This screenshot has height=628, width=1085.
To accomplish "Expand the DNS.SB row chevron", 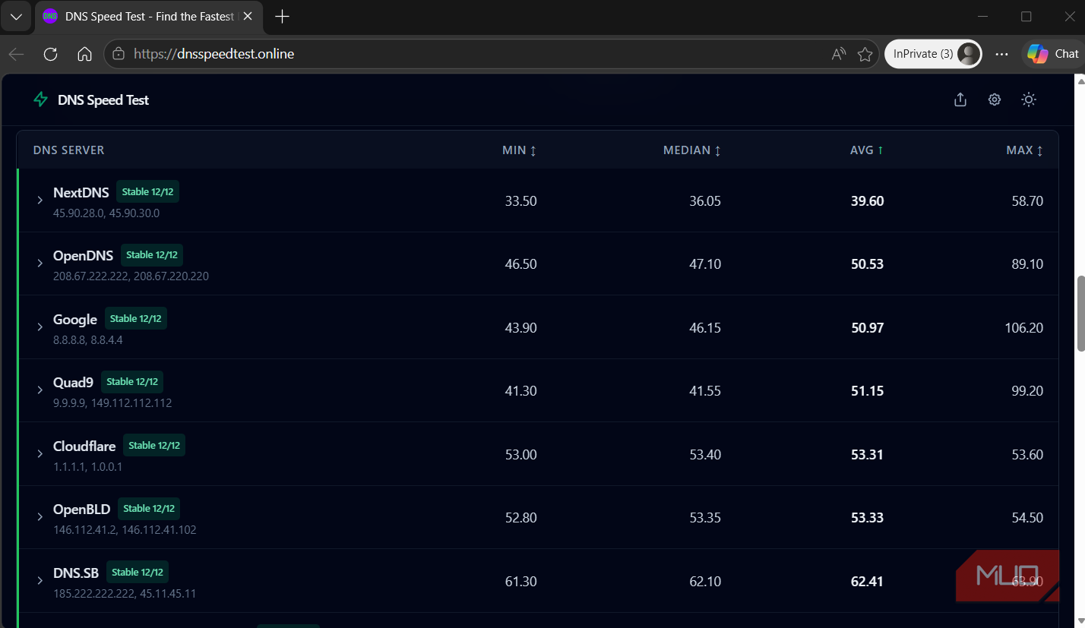I will click(x=40, y=580).
